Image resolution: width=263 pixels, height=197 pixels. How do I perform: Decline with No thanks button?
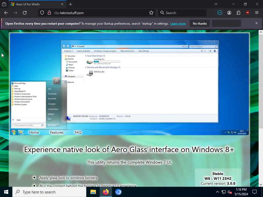point(200,24)
